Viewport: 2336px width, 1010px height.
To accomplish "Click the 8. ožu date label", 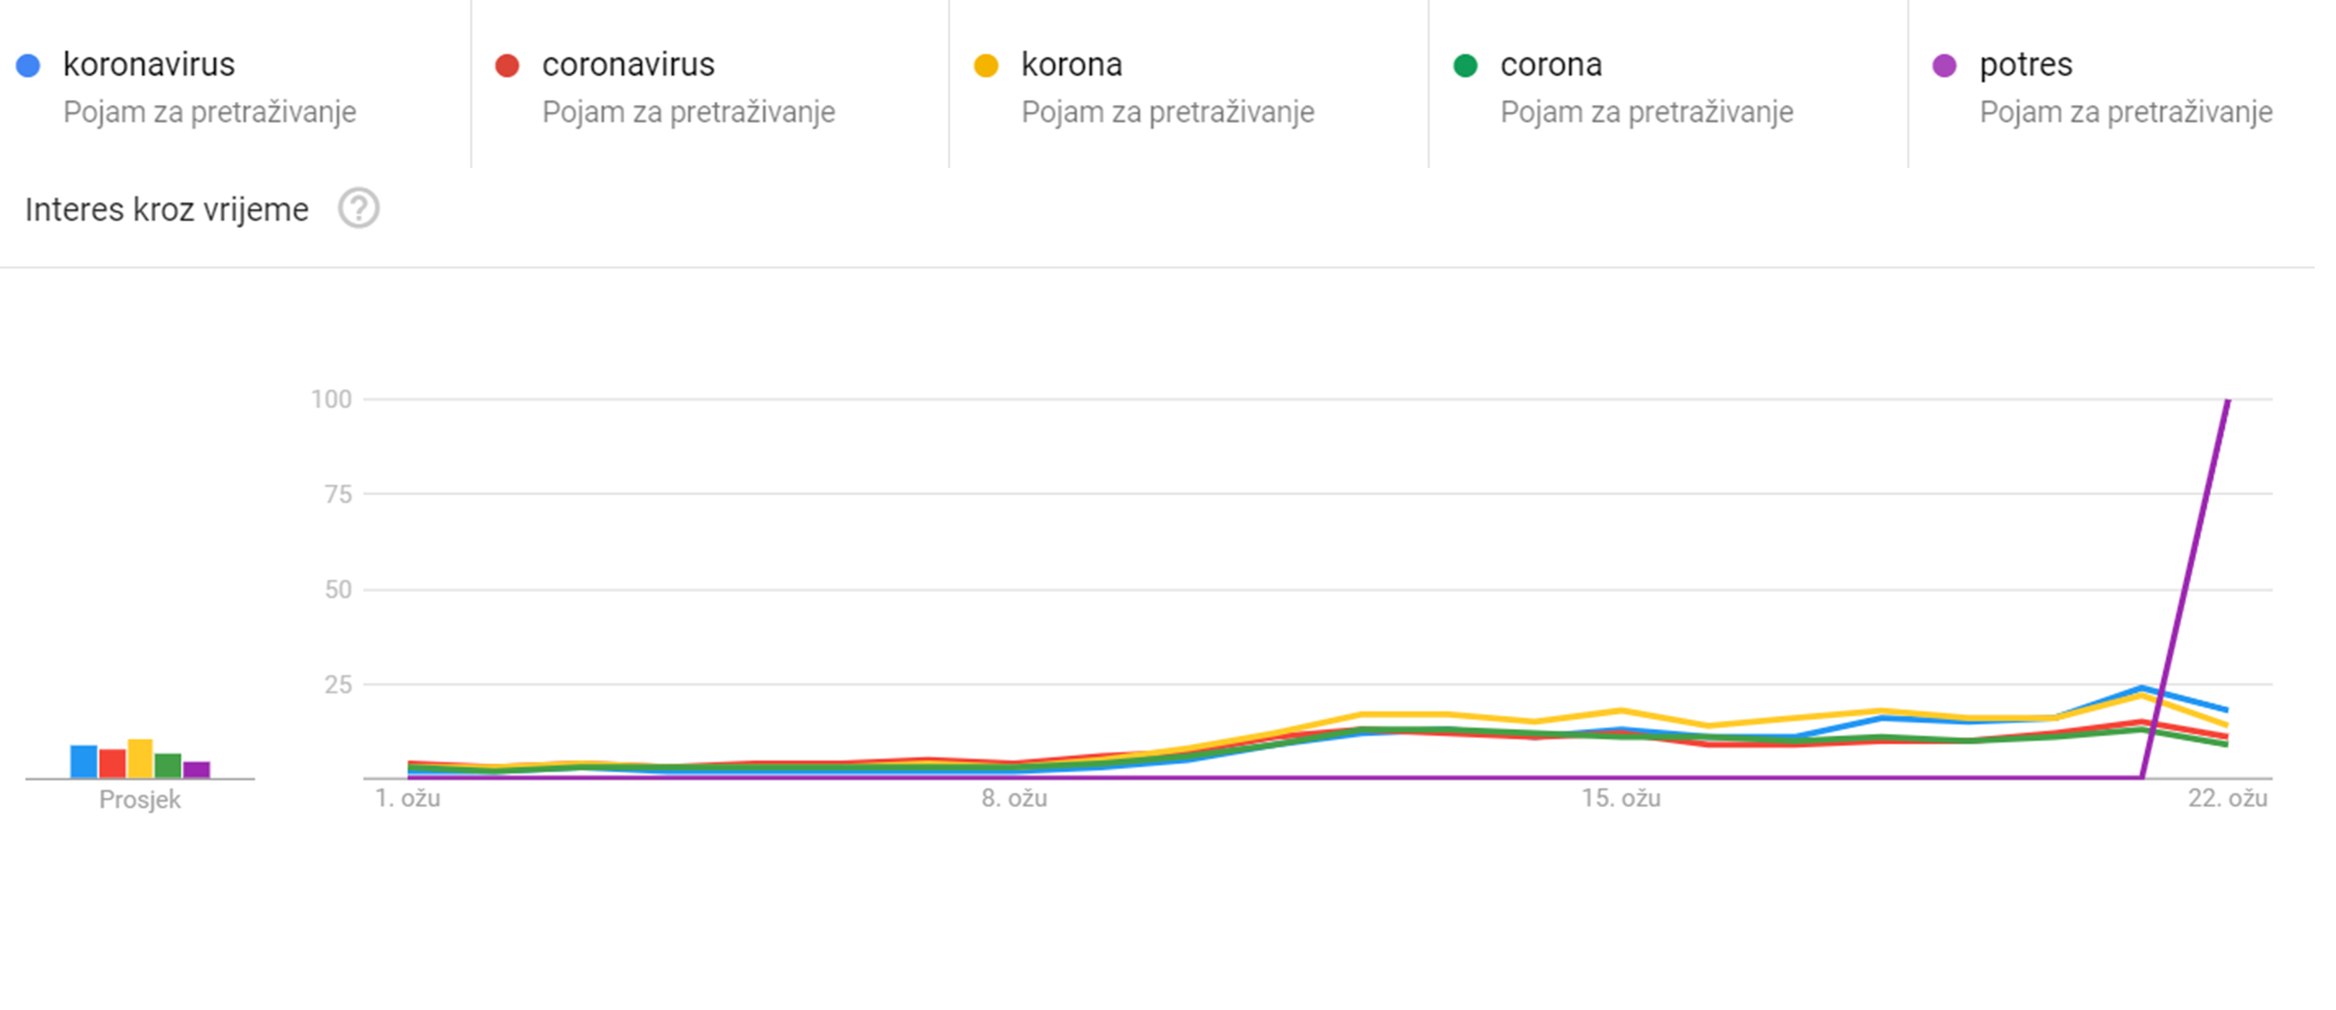I will click(1014, 799).
